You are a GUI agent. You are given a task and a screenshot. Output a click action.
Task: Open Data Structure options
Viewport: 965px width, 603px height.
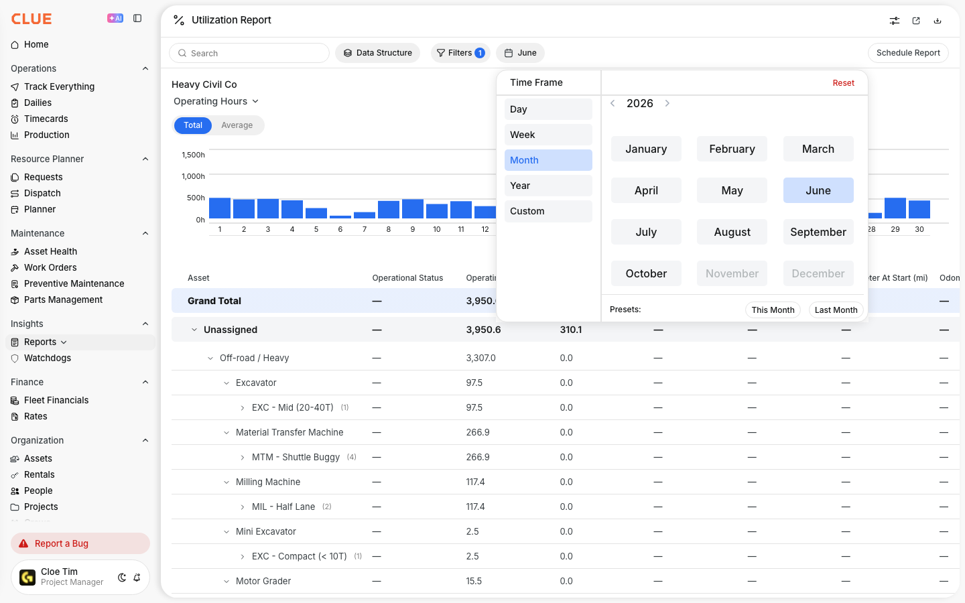point(377,53)
